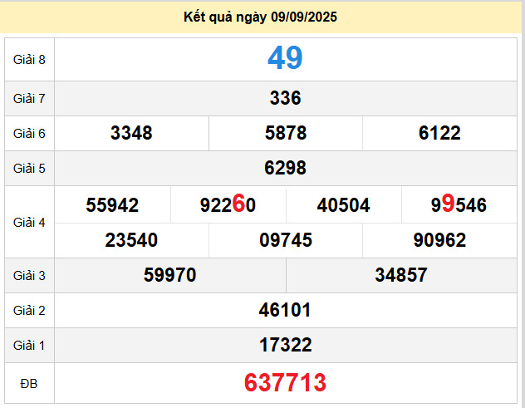
Task: Click the 'Giải 2' row label
Action: 29,310
